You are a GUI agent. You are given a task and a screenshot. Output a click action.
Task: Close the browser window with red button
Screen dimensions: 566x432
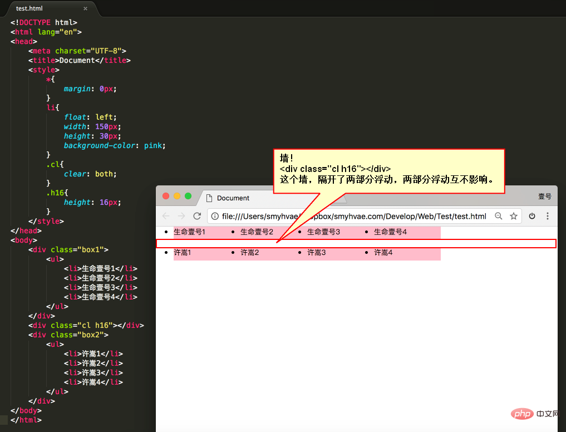click(166, 196)
